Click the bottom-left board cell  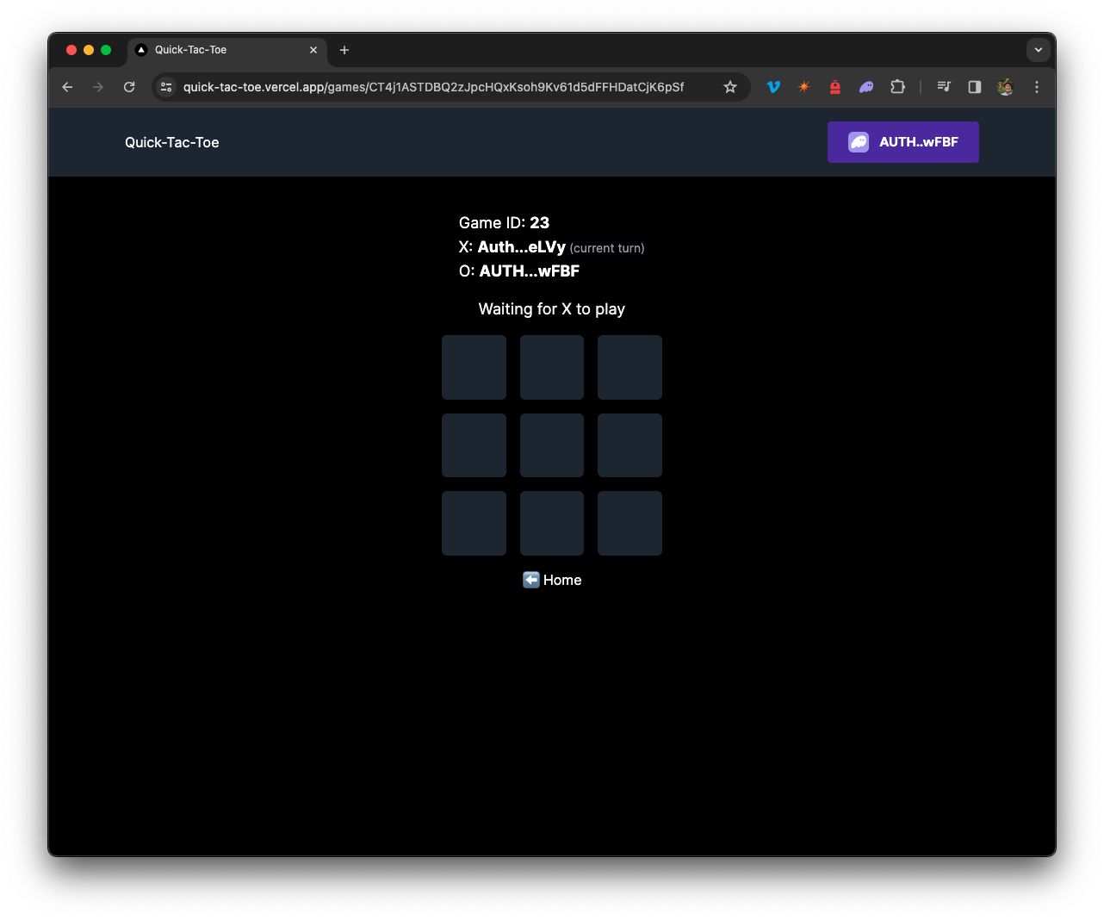coord(474,523)
